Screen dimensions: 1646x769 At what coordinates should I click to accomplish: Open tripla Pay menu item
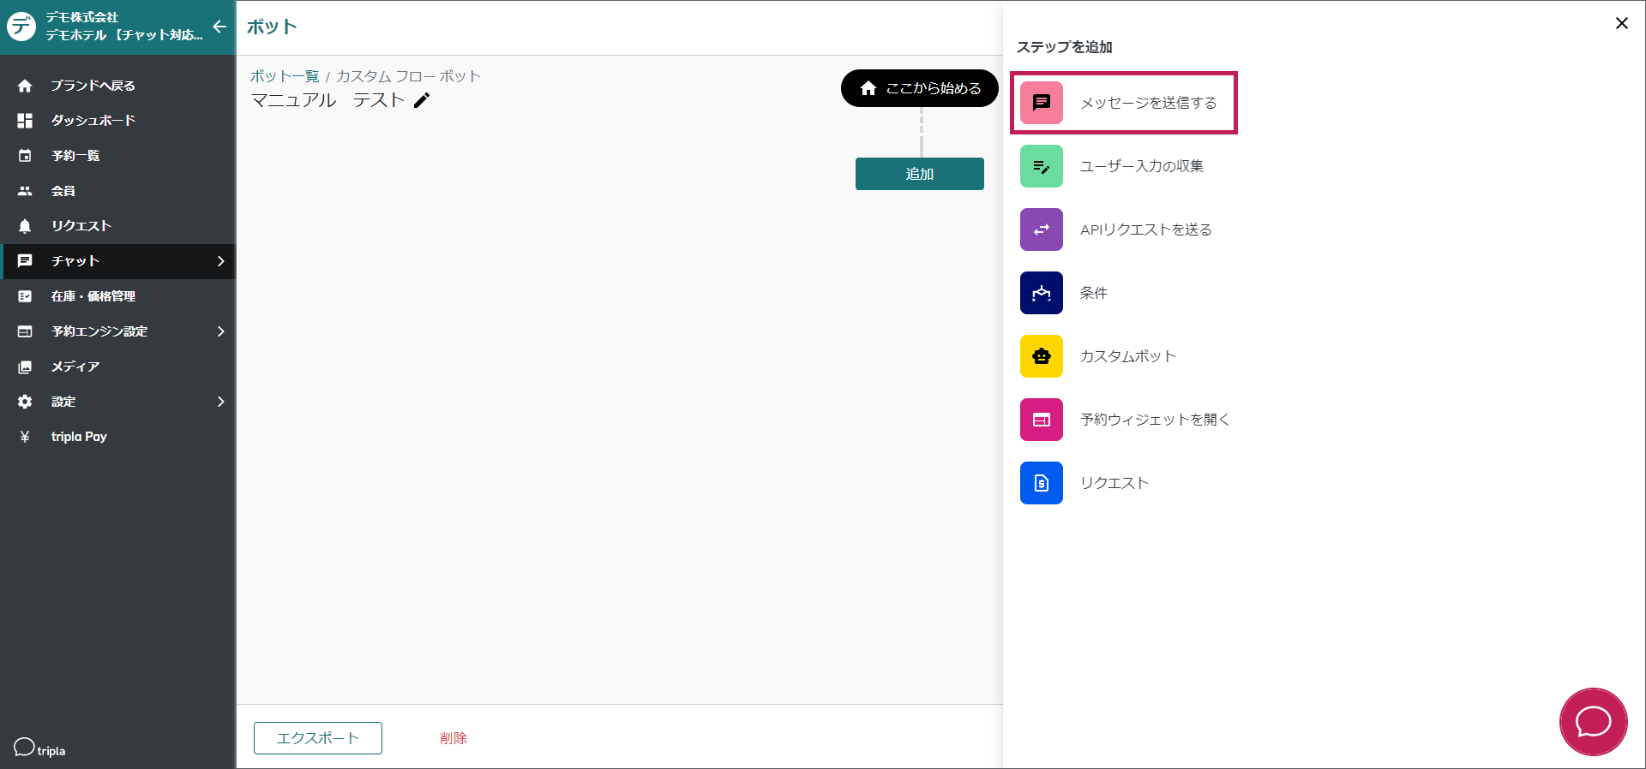pyautogui.click(x=79, y=437)
